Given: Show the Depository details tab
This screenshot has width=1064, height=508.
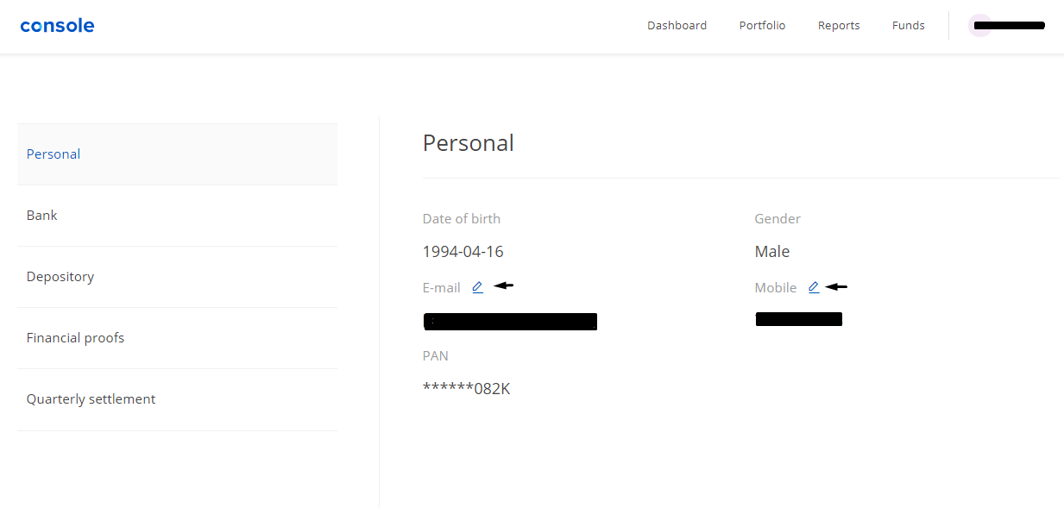Looking at the screenshot, I should [x=177, y=277].
